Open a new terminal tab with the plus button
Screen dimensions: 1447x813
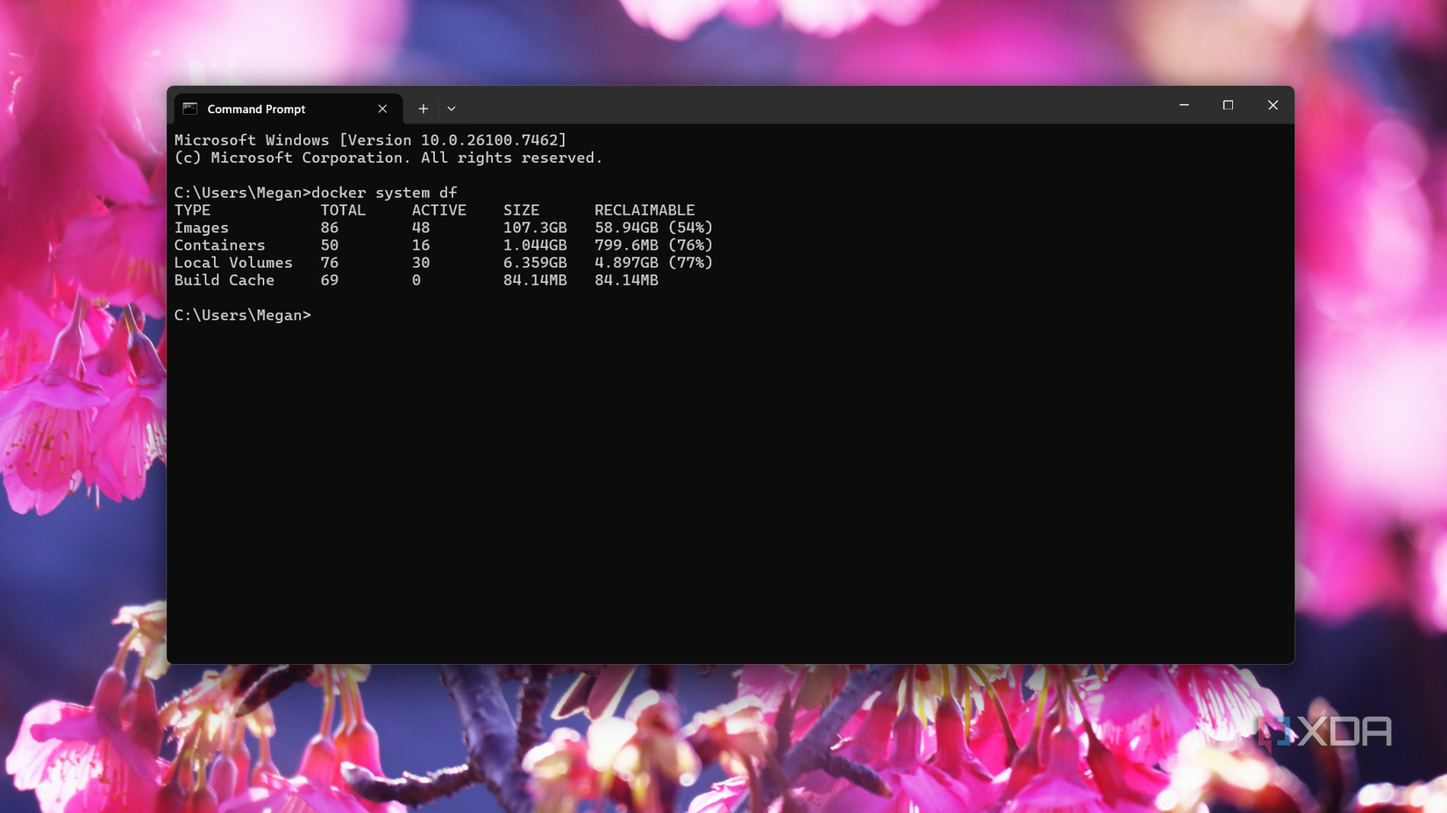pyautogui.click(x=423, y=108)
